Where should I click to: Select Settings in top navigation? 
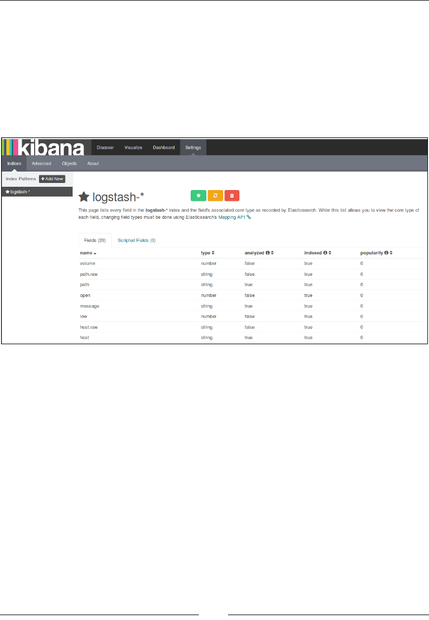(193, 148)
